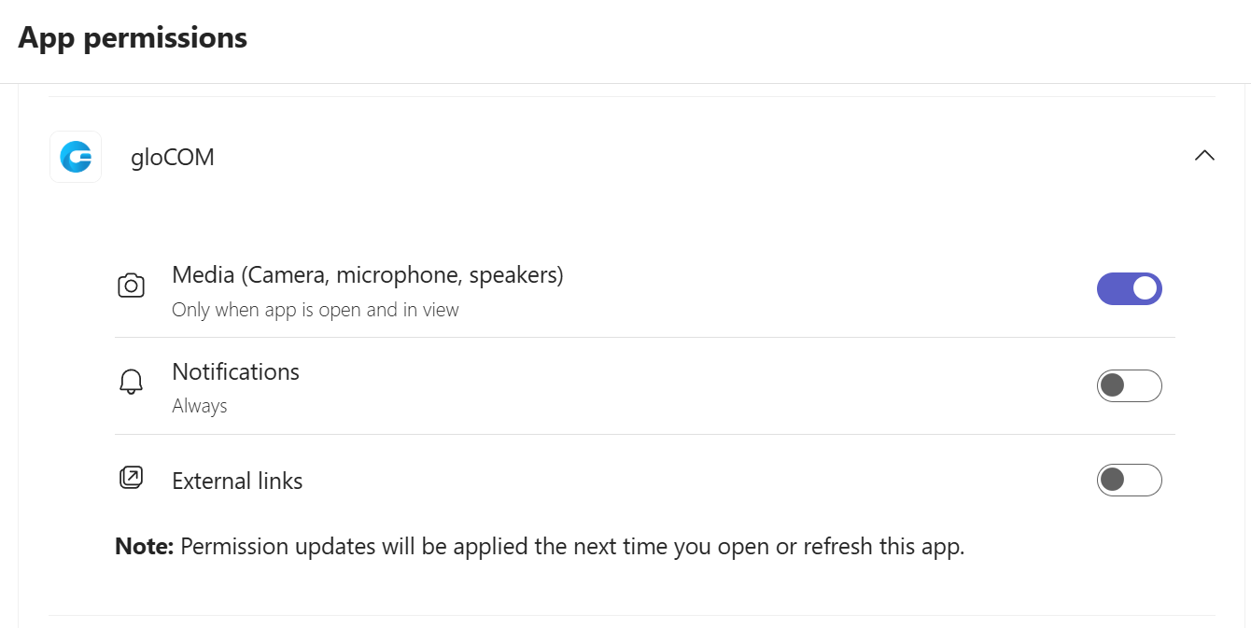Click the microphone-related Media permission icon

coord(132,285)
